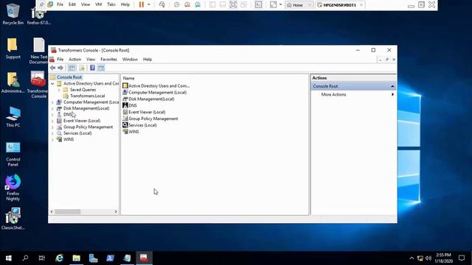Click the VMware pause button

coord(141,4)
